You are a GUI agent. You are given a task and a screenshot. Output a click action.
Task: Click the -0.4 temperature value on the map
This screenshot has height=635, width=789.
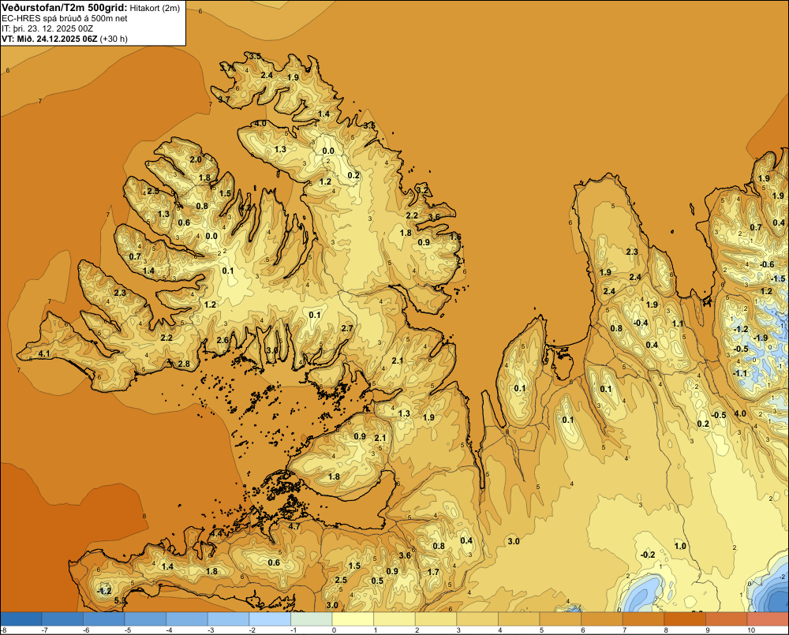pos(641,323)
